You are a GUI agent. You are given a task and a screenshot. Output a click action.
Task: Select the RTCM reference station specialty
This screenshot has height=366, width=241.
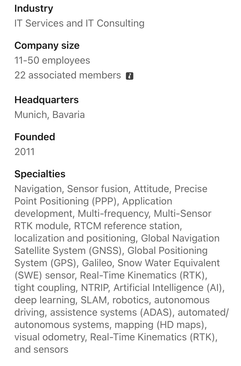(x=127, y=226)
